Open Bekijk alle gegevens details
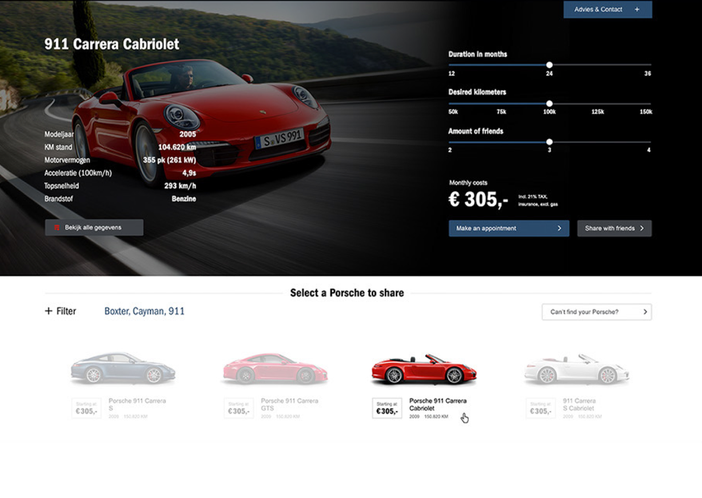This screenshot has width=702, height=498. [x=94, y=227]
